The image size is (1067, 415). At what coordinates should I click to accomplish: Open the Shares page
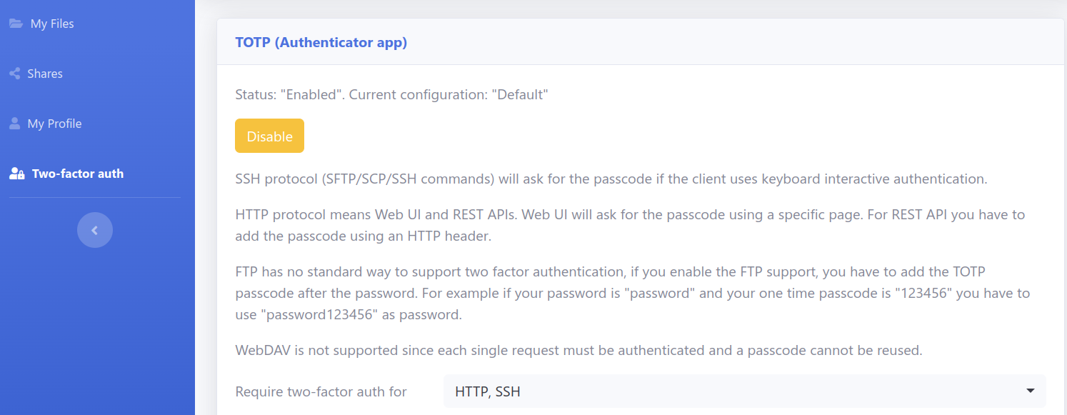point(44,73)
